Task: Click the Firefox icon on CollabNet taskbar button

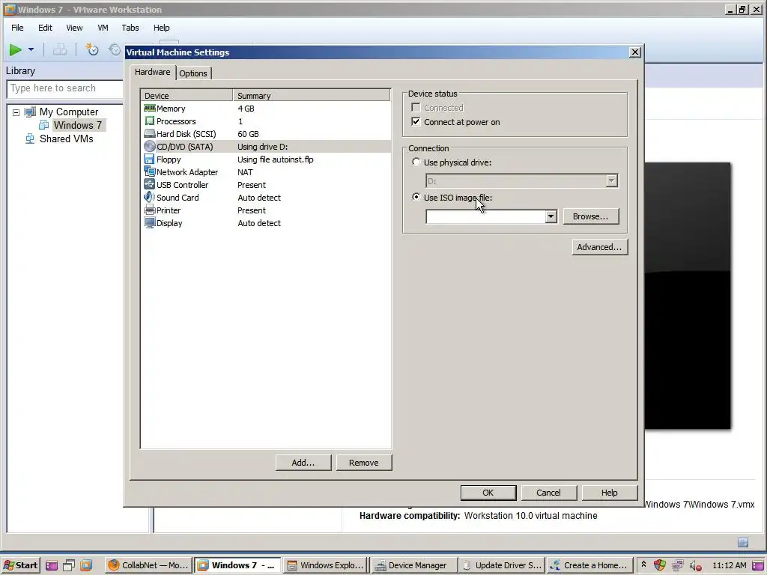Action: (114, 565)
